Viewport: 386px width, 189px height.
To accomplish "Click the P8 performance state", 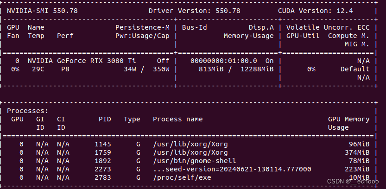I will [65, 69].
